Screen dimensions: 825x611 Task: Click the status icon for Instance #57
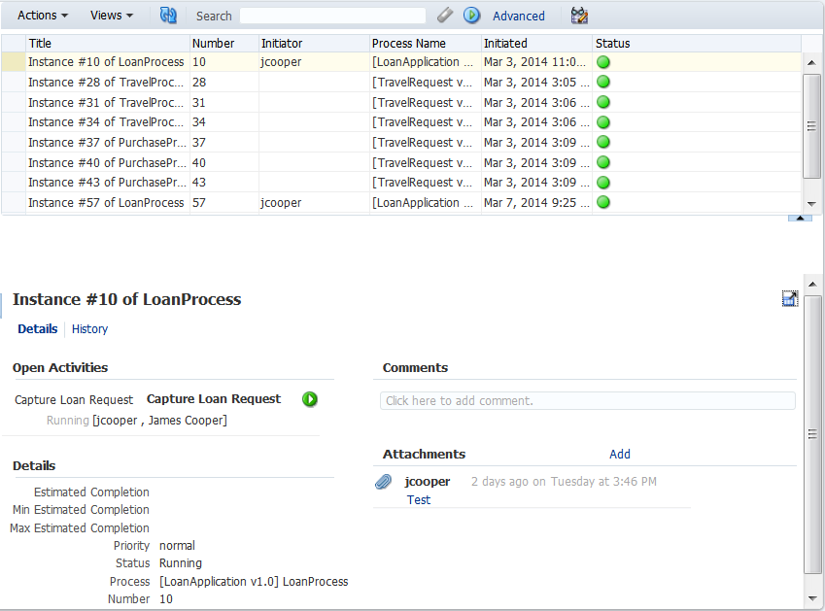pyautogui.click(x=603, y=203)
